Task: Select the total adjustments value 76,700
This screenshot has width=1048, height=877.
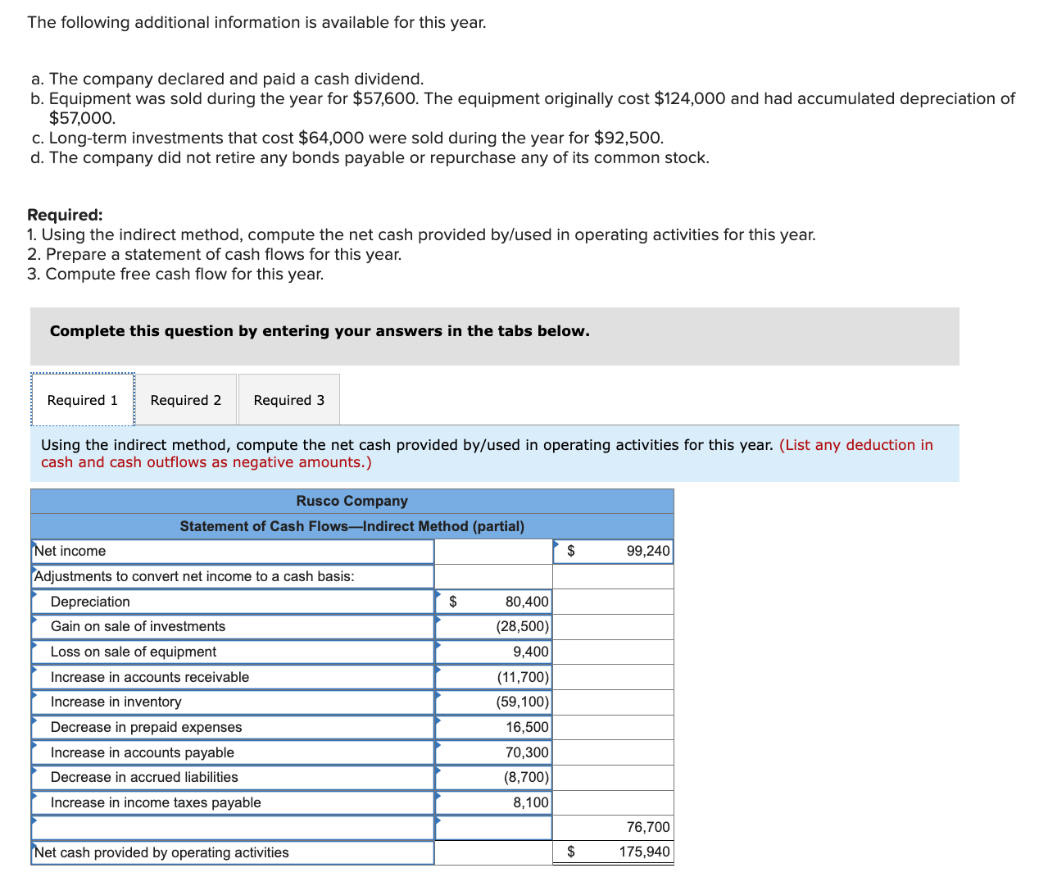Action: click(613, 828)
